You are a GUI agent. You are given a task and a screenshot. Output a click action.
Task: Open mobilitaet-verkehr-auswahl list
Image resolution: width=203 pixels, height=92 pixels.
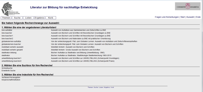[12, 47]
